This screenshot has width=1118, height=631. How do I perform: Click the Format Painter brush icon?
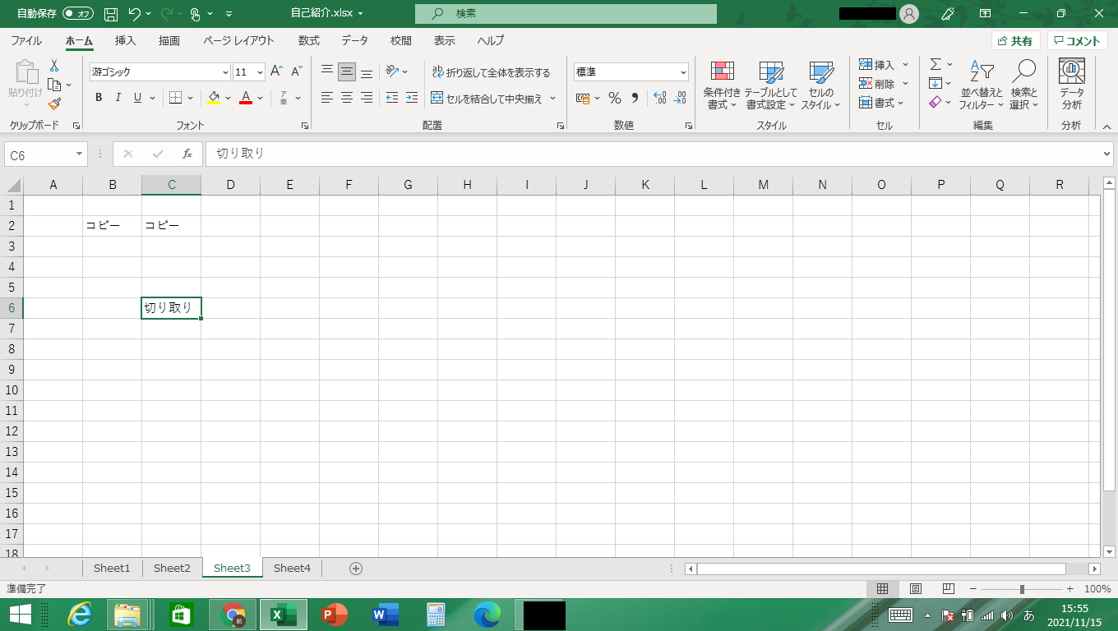tap(54, 104)
